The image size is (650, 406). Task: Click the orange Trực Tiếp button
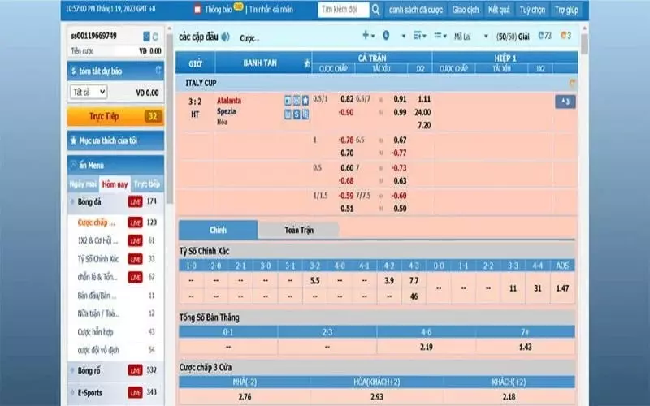click(115, 116)
